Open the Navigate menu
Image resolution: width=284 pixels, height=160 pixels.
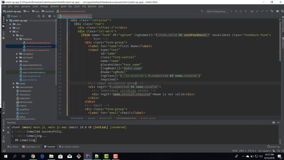[26, 6]
